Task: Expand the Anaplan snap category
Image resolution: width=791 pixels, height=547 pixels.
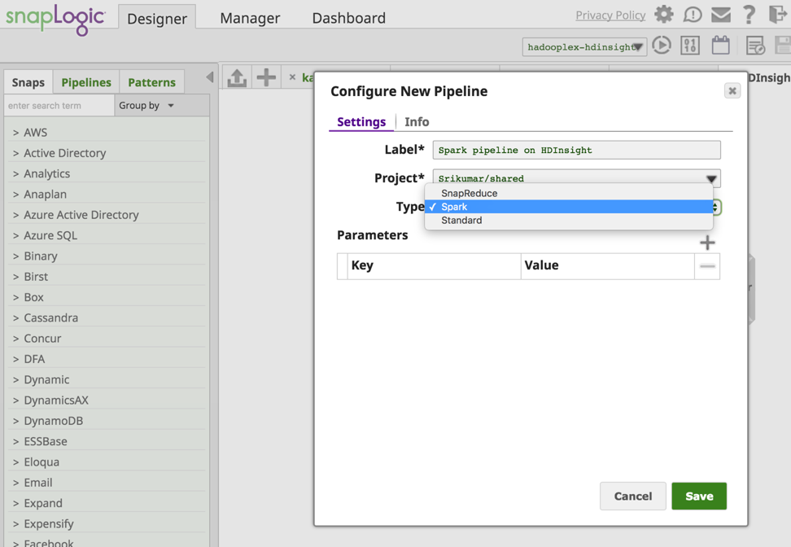Action: pos(107,195)
